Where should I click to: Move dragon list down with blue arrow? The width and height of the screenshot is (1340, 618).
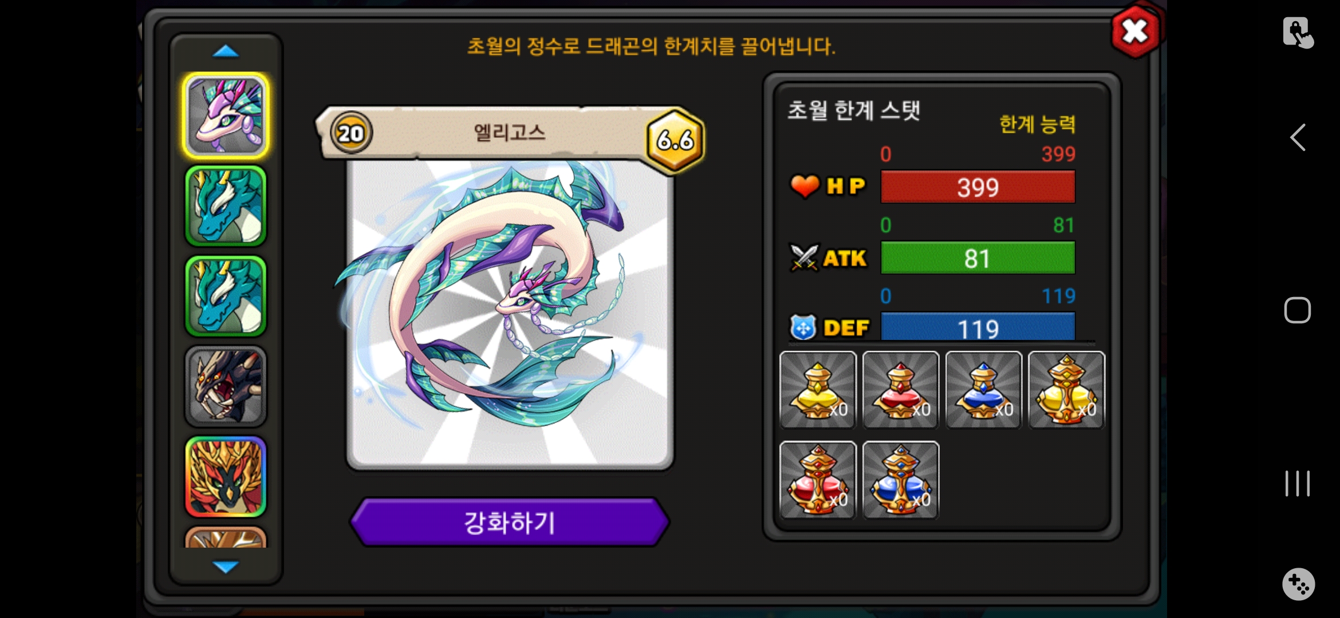pos(226,566)
